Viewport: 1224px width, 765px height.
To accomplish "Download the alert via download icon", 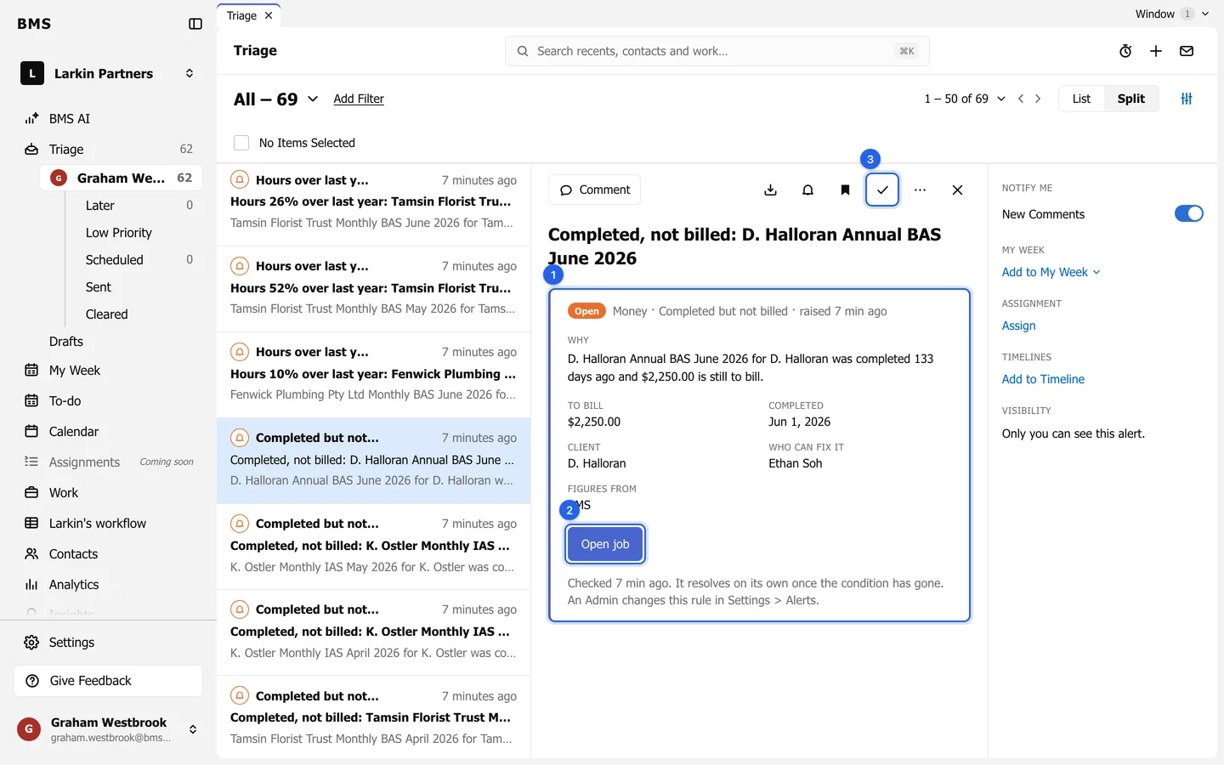I will [x=770, y=190].
